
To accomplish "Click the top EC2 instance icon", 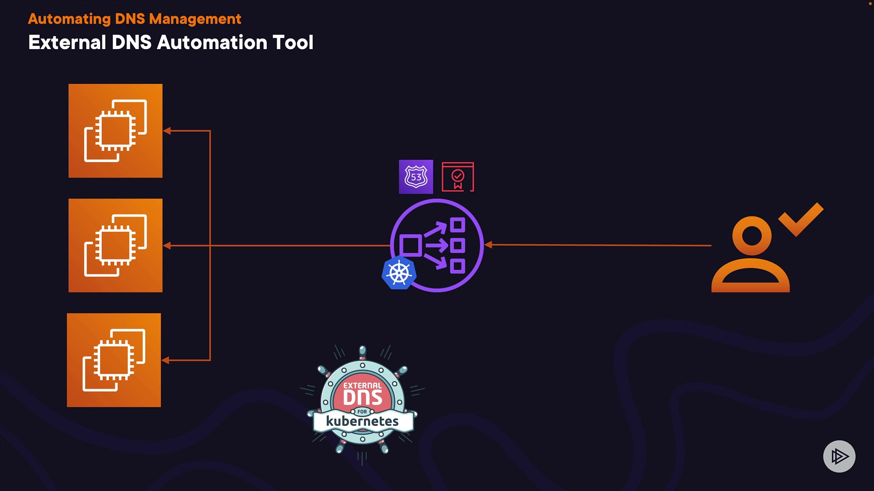I will (115, 130).
